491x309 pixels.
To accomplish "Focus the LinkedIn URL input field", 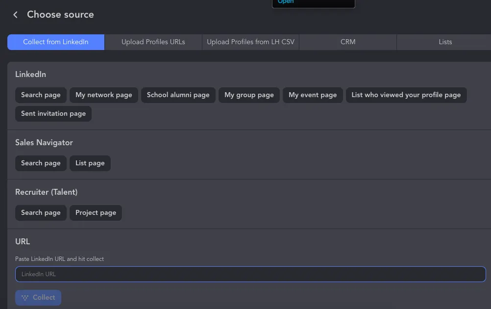I will click(250, 274).
